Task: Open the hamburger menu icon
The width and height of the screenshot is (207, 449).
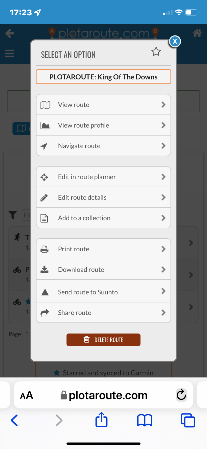Action: pos(10,53)
